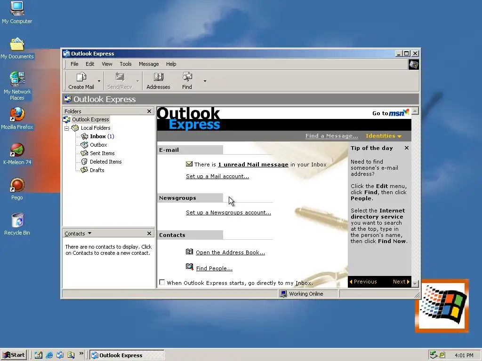Click the envelope icon beside unread mail message

[189, 164]
